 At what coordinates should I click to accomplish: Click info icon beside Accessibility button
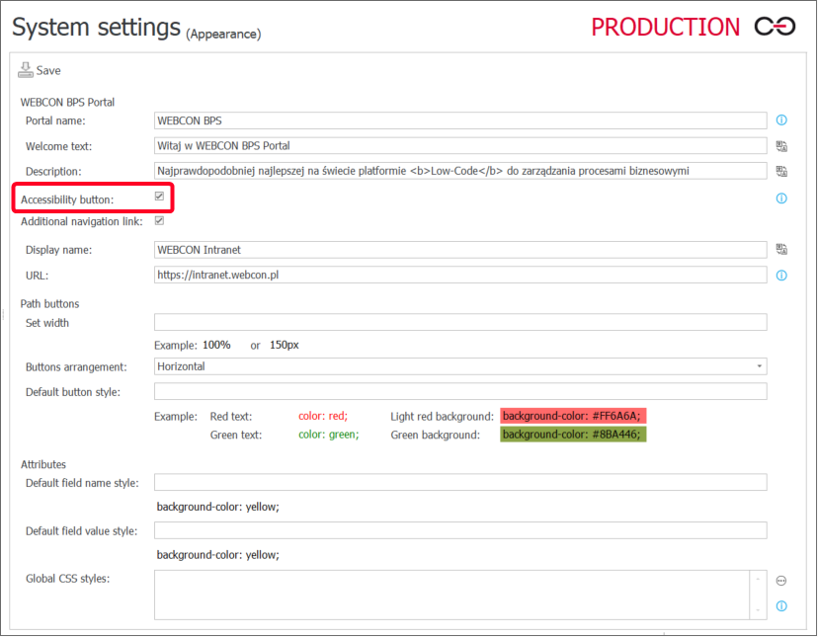tap(781, 199)
